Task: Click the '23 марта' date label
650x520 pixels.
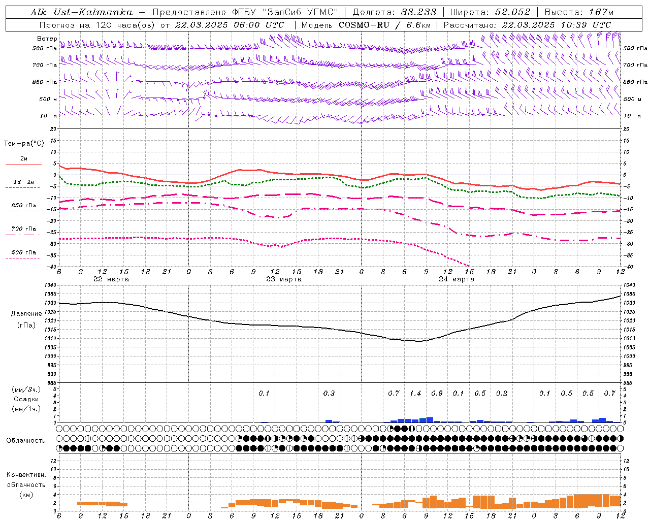Action: (284, 279)
